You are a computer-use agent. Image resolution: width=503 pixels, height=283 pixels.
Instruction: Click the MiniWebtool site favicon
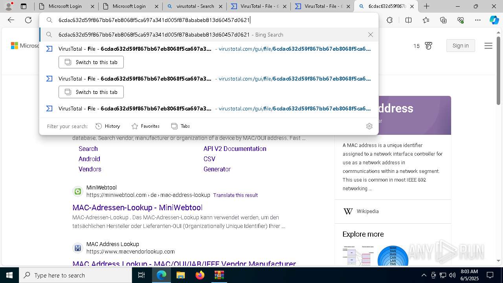tap(78, 191)
